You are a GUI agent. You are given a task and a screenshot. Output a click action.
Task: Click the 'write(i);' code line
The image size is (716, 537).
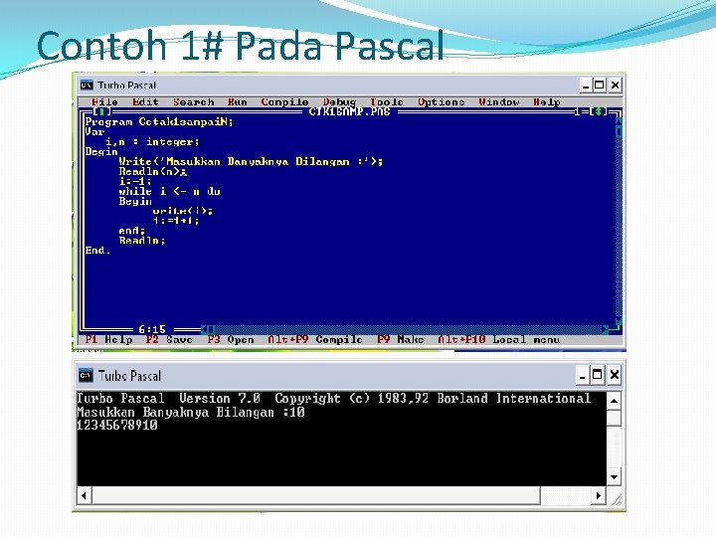point(183,211)
